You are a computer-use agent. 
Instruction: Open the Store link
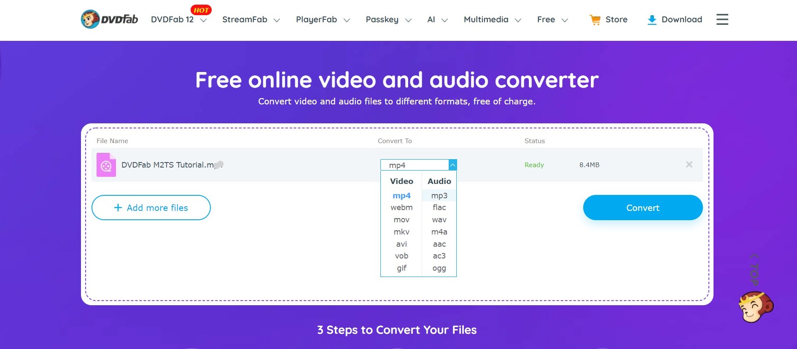pyautogui.click(x=616, y=19)
